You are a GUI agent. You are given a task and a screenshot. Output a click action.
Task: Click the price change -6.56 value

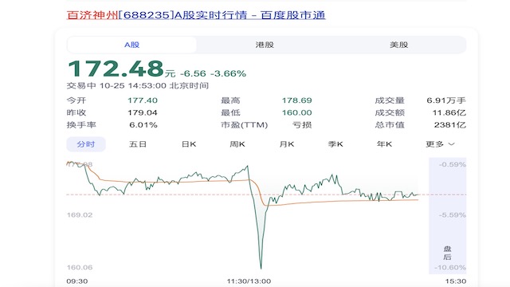click(193, 73)
